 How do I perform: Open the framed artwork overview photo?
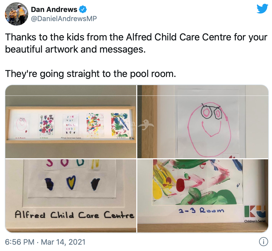71,121
